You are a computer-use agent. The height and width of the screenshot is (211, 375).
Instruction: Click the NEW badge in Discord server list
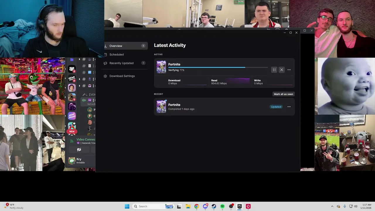[72, 131]
